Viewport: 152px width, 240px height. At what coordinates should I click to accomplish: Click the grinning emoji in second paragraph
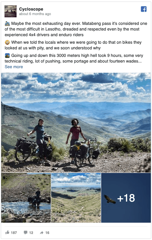[7, 42]
